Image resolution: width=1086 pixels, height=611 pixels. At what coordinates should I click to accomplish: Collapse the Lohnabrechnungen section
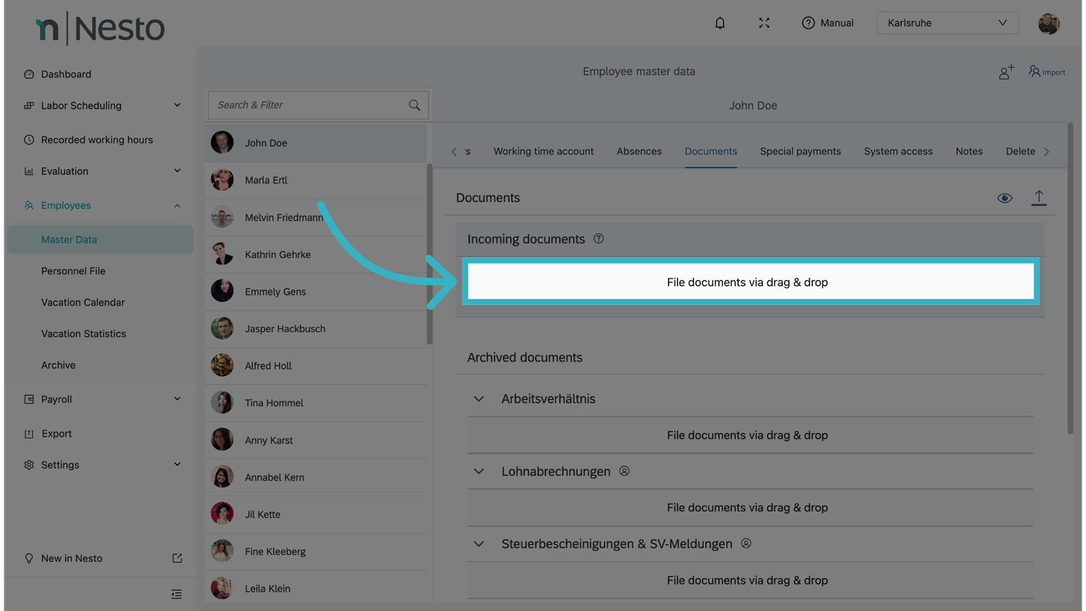click(479, 471)
